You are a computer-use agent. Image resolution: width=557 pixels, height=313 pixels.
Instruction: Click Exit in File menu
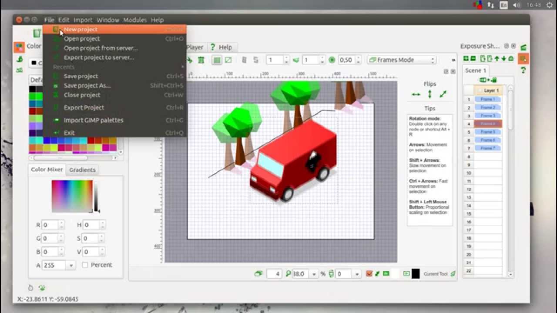(114, 133)
